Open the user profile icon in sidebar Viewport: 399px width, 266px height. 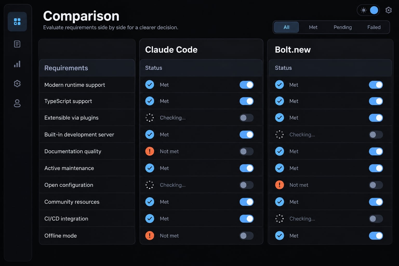click(17, 103)
